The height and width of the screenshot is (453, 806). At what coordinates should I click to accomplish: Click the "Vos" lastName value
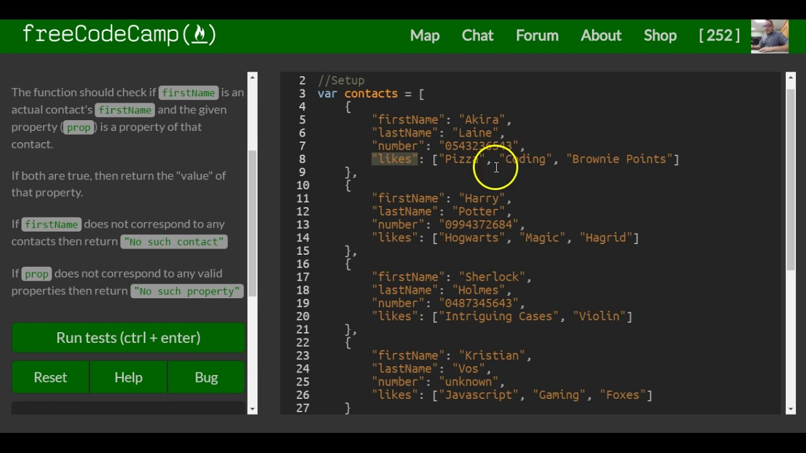tap(468, 369)
